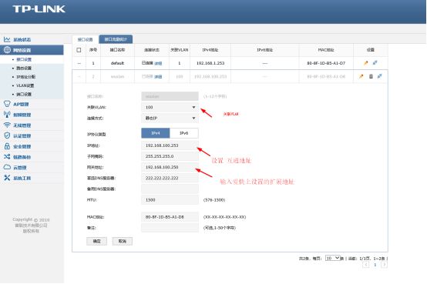Open System Status chart icon in sidebar
This screenshot has height=284, width=427.
[7, 39]
